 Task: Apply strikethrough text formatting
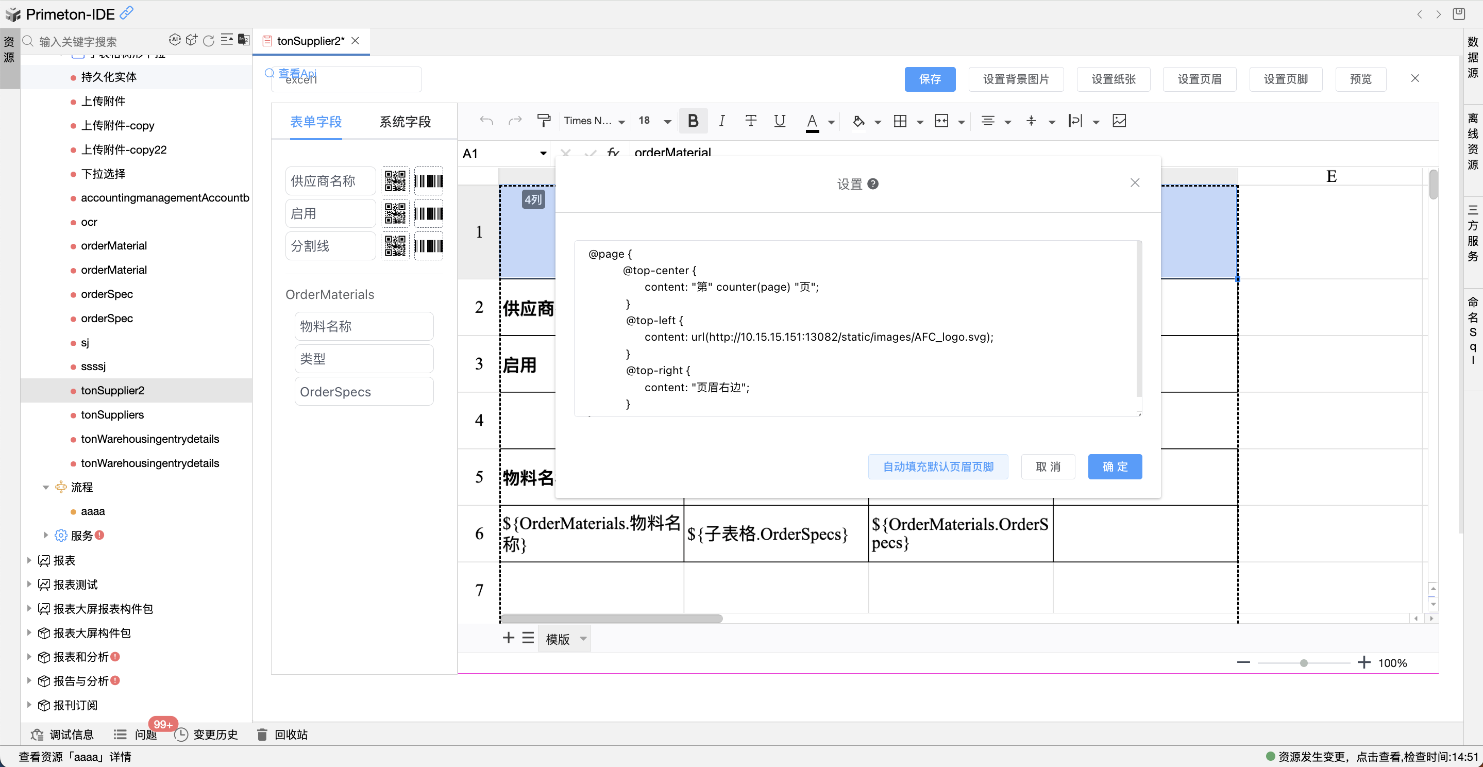tap(751, 121)
